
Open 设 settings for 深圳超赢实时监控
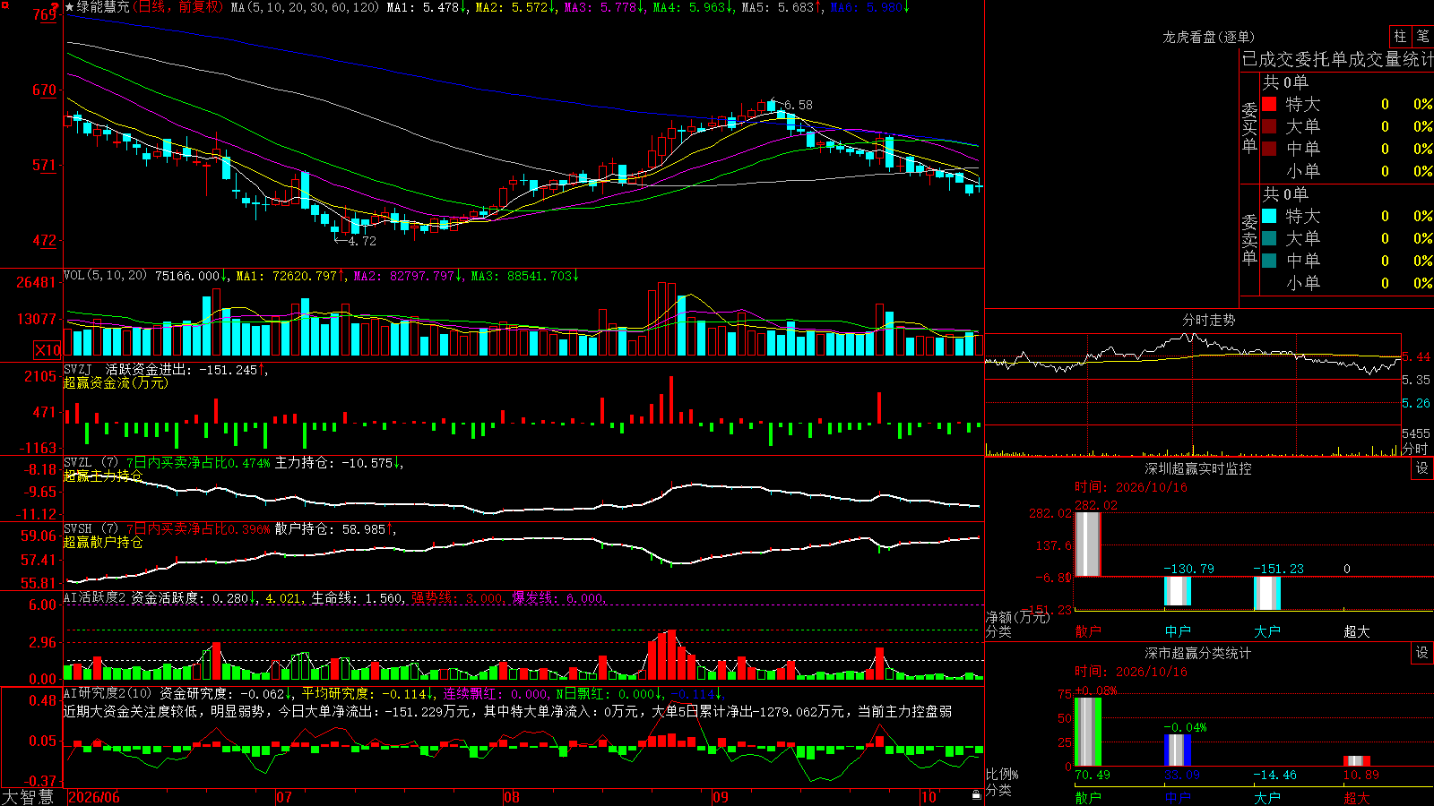click(1422, 468)
